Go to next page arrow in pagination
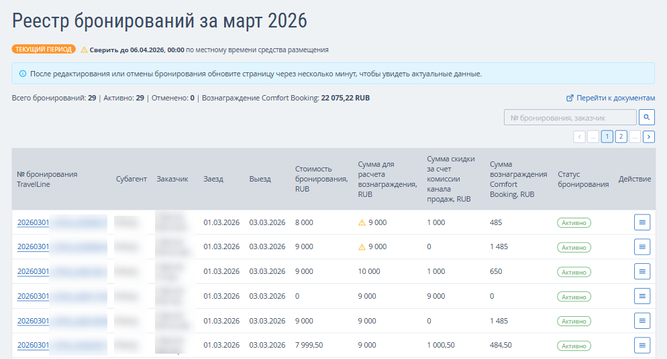Viewport: 667px width, 359px height. 649,137
